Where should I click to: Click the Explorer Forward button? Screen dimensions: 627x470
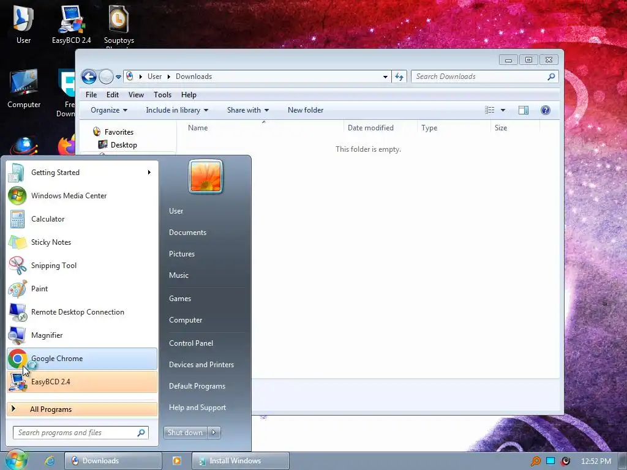pyautogui.click(x=106, y=76)
